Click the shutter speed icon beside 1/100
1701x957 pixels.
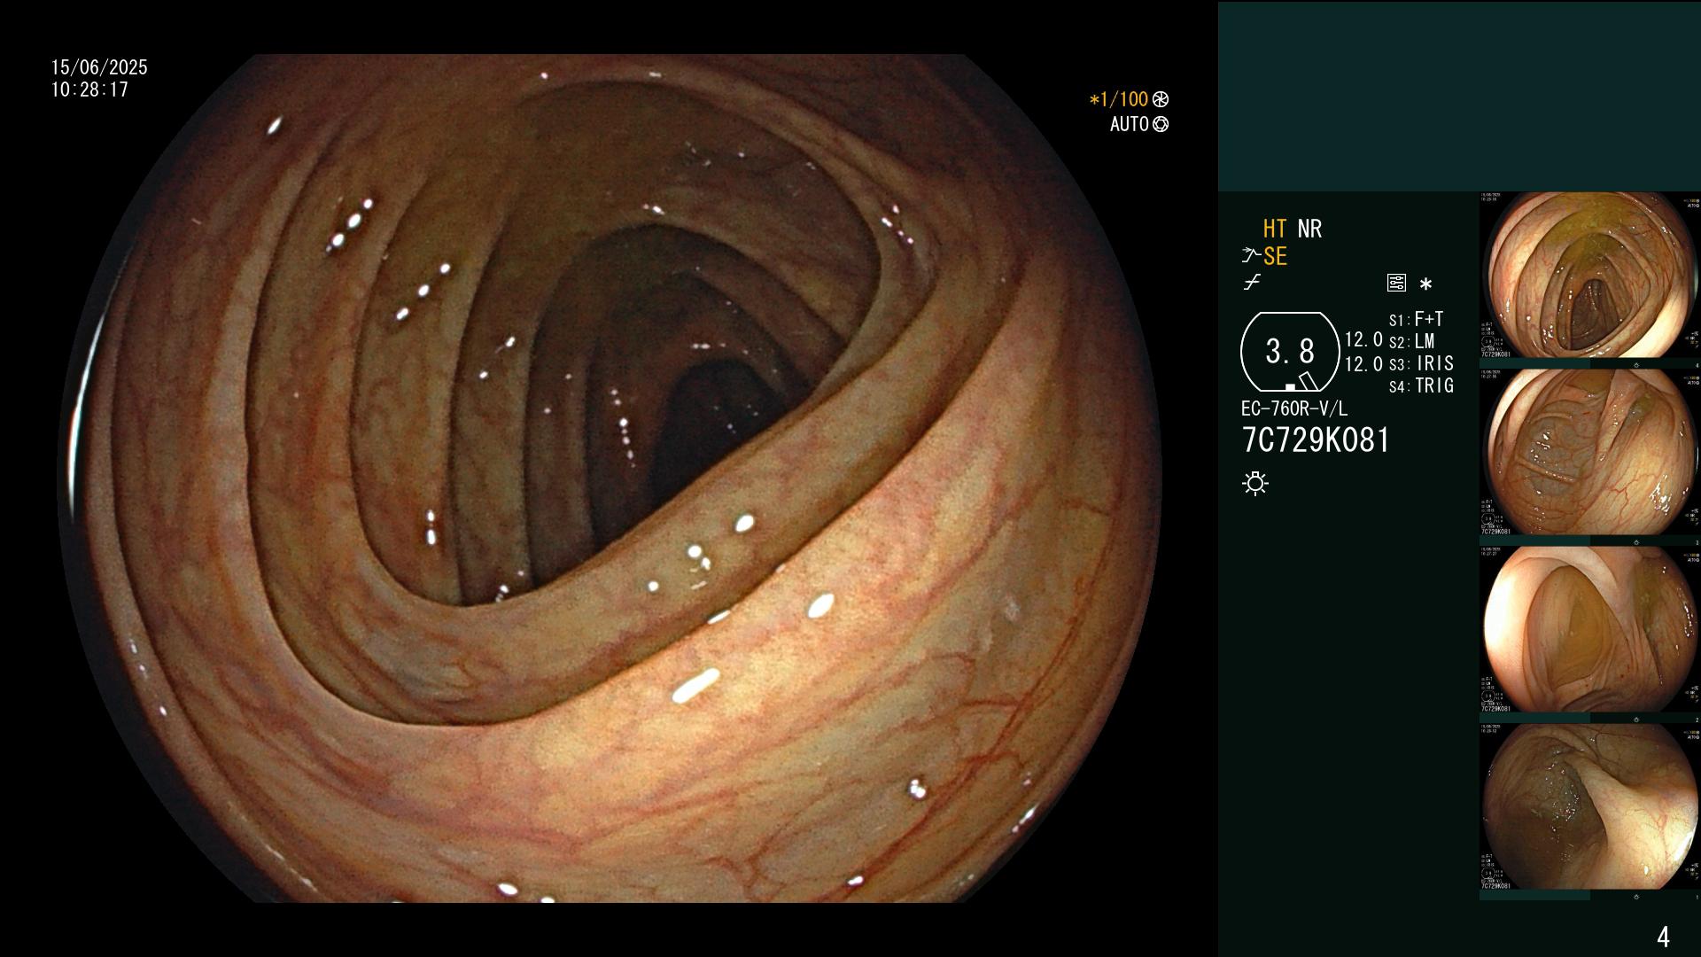tap(1161, 99)
